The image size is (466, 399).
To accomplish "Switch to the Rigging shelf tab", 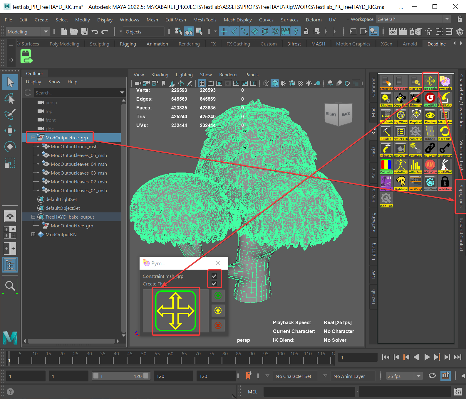I will coord(128,44).
